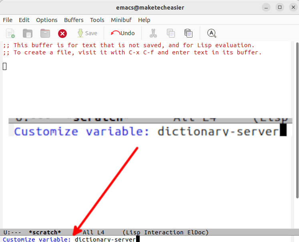Click the Save toolbar button

(x=87, y=33)
